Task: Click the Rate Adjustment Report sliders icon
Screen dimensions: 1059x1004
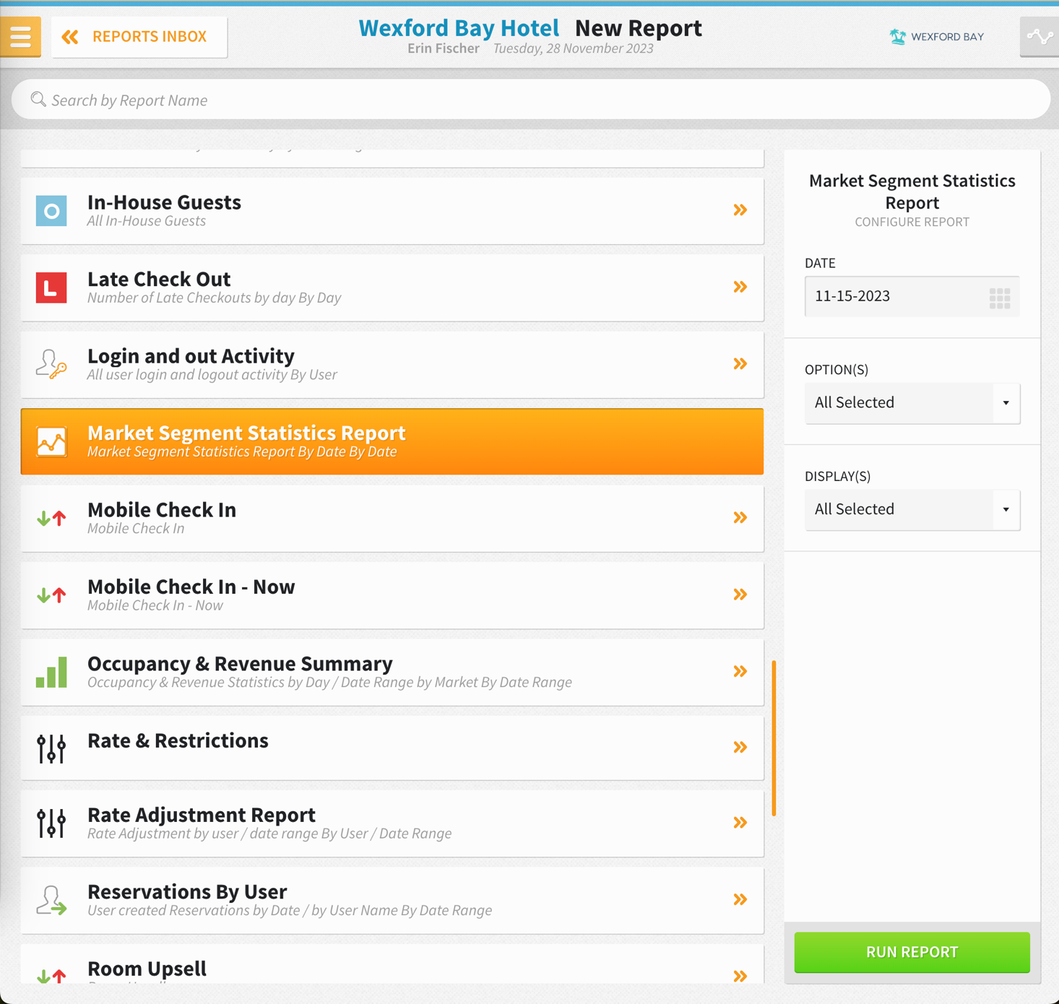Action: tap(51, 823)
